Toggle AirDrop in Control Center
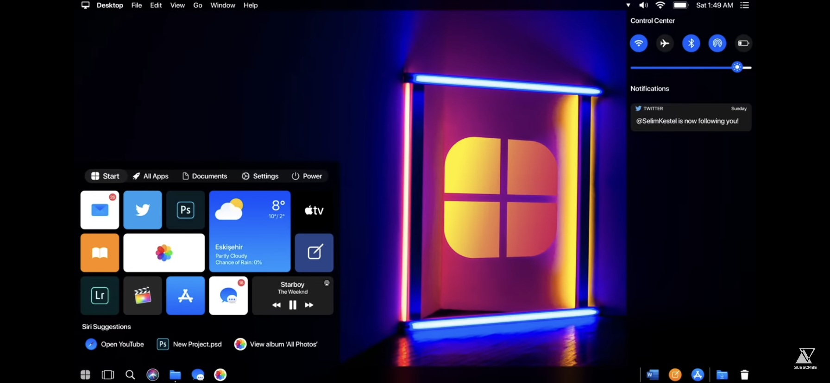Screen dimensions: 830x383 (717, 43)
